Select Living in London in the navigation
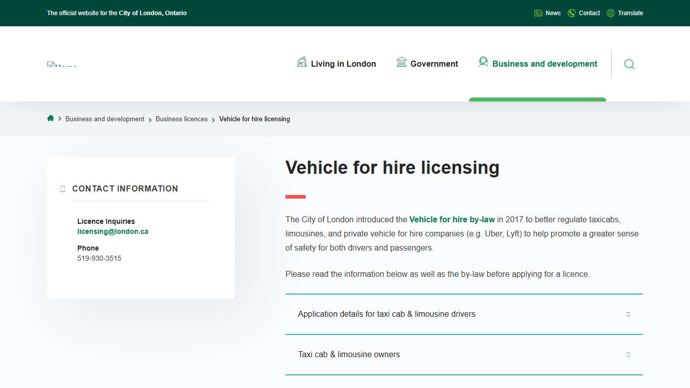Viewport: 690px width, 388px height. click(x=343, y=64)
